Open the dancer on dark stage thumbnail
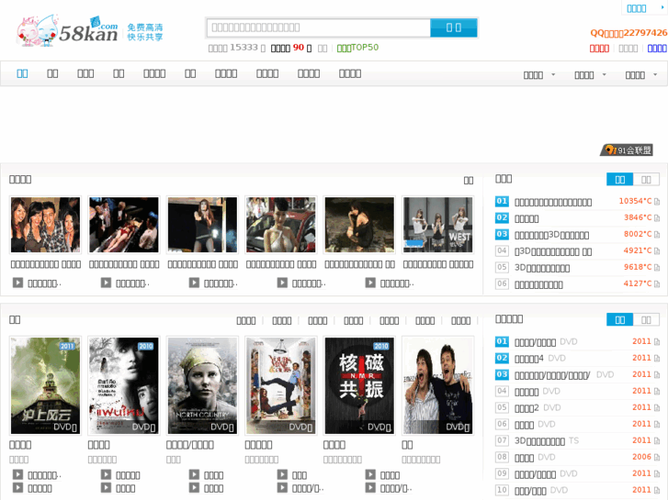 coord(202,224)
